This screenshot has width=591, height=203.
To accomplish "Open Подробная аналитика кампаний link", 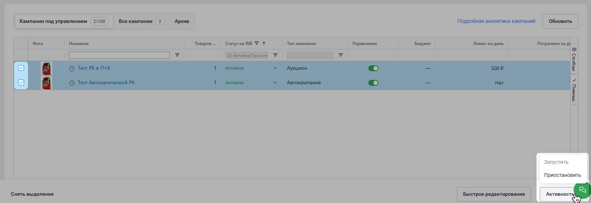I will point(496,21).
